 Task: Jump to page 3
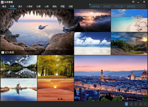[136, 104]
